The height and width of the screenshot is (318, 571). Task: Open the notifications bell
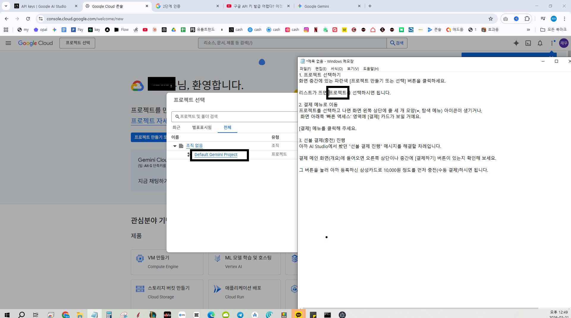pos(540,43)
